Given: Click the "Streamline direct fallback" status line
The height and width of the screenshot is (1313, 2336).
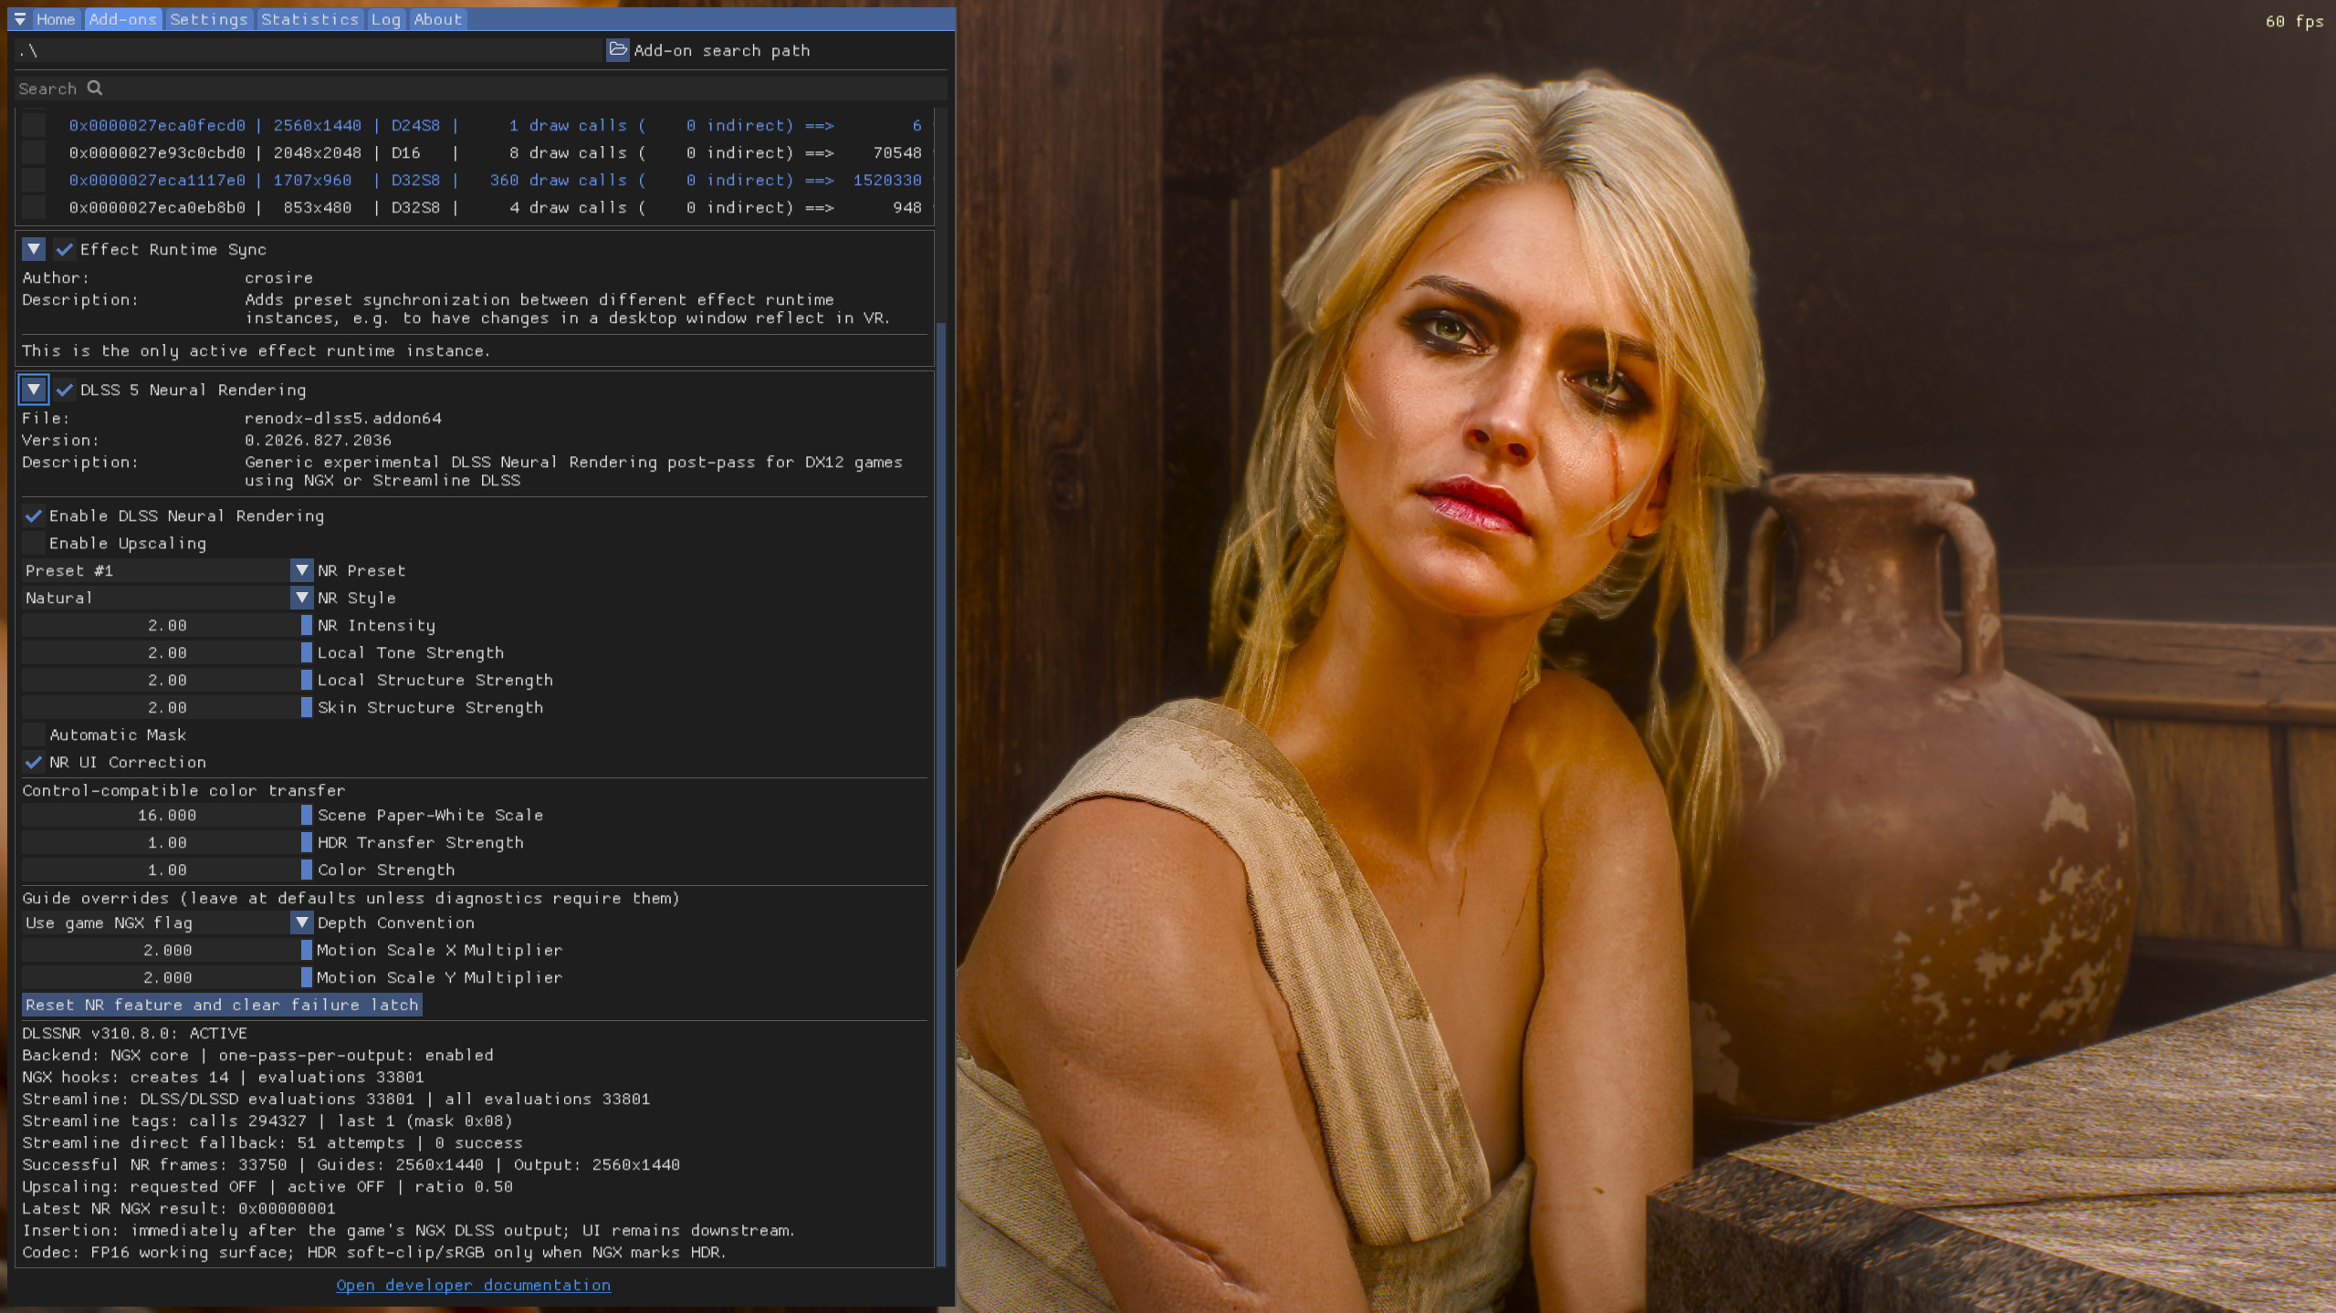Looking at the screenshot, I should tap(272, 1142).
